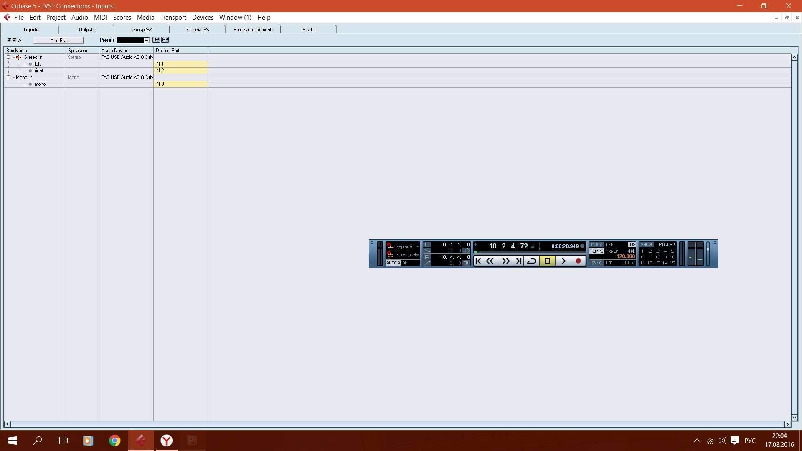Toggle the SYNC button on transport
Image resolution: width=802 pixels, height=451 pixels.
(x=596, y=263)
